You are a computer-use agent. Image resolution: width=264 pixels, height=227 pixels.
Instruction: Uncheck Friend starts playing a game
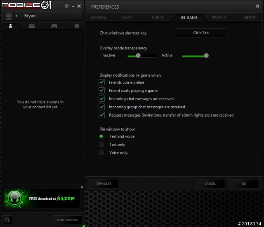click(x=102, y=91)
